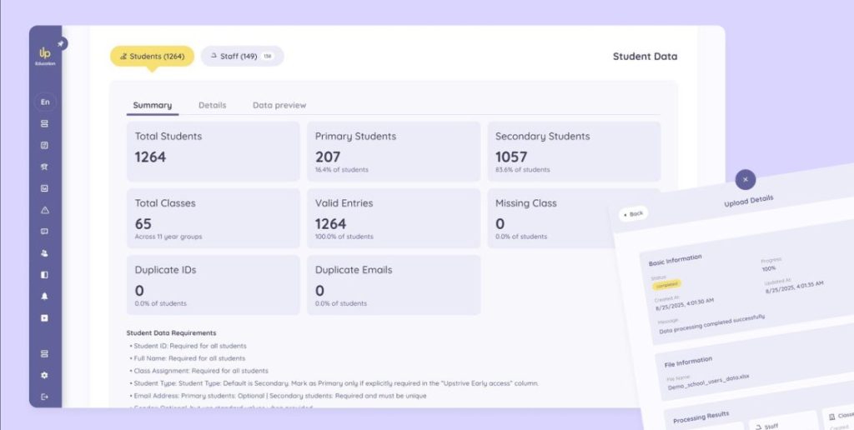Screen dimensions: 854x430
Task: Select the Students (1264) toggle pill
Action: (x=153, y=57)
